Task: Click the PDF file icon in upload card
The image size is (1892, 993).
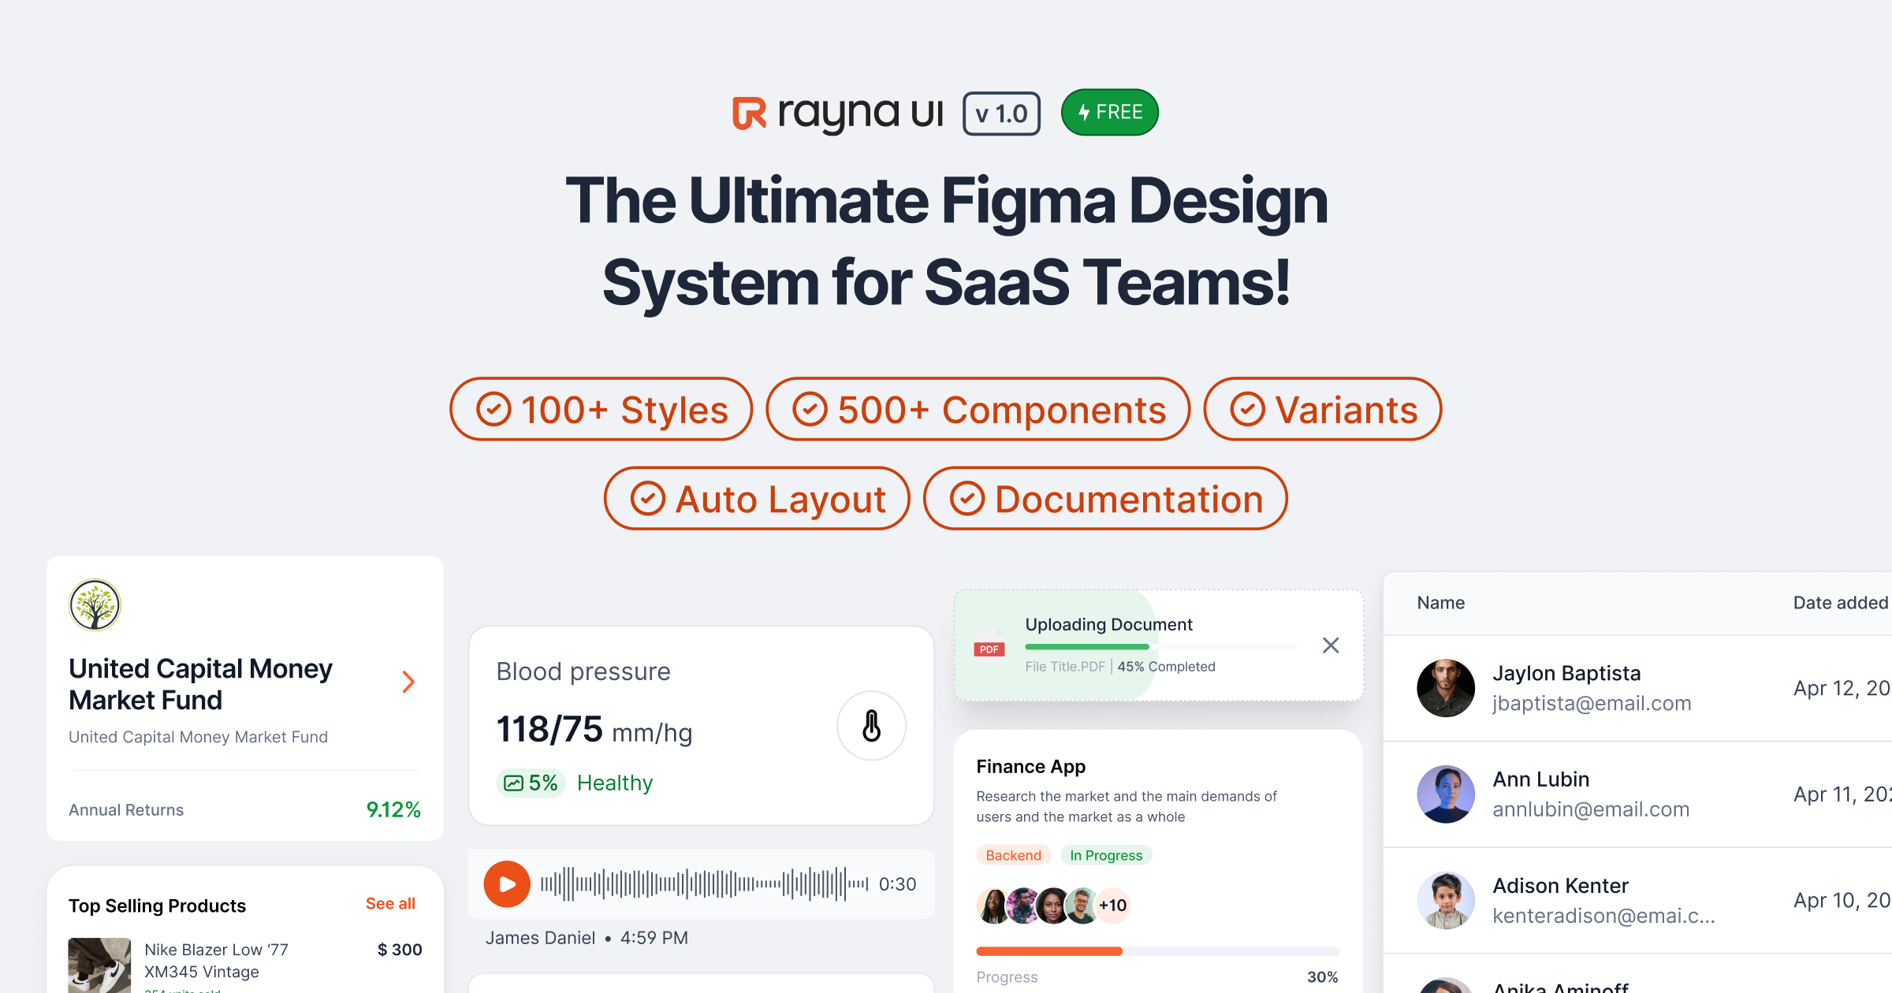Action: pyautogui.click(x=989, y=645)
